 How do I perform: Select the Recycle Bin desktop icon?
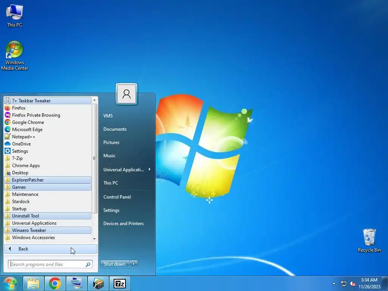click(x=369, y=241)
